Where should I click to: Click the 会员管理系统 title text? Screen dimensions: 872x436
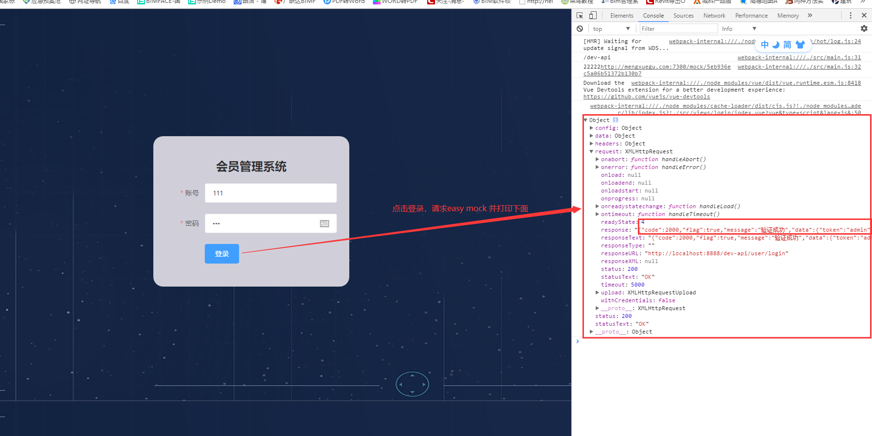(x=251, y=167)
